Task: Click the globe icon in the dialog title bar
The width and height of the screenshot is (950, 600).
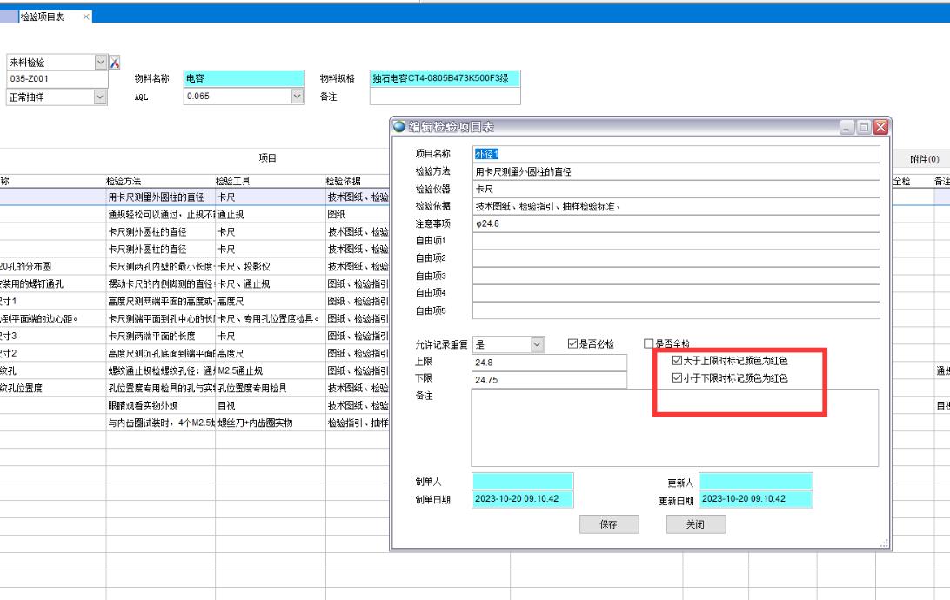Action: (x=398, y=129)
